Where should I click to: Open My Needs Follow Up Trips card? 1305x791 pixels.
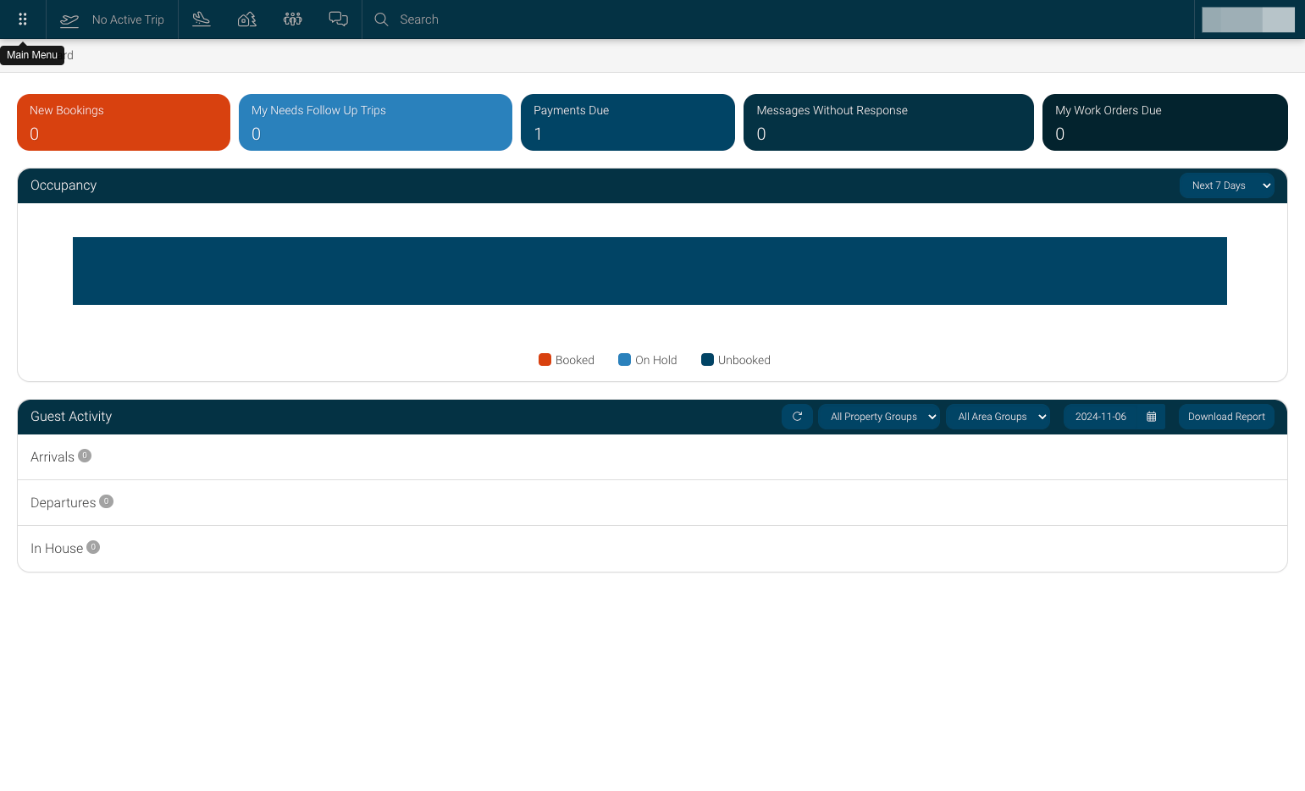375,122
